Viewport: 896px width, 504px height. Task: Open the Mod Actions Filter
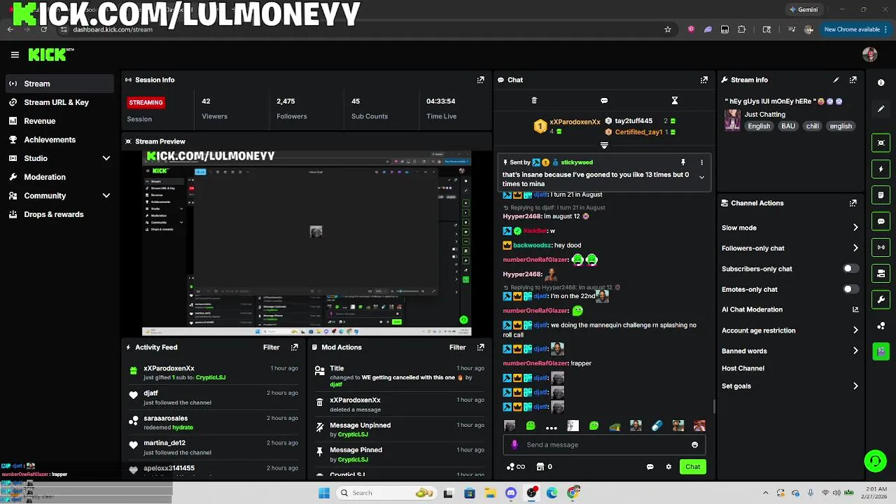[457, 347]
